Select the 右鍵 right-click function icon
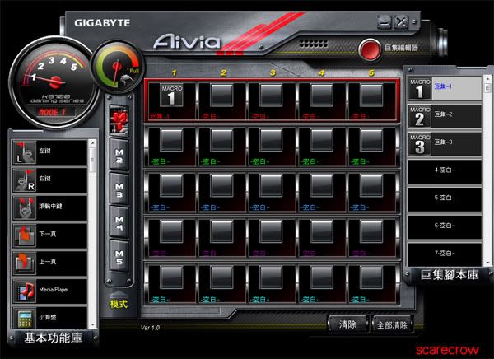494x359 pixels. tap(25, 179)
